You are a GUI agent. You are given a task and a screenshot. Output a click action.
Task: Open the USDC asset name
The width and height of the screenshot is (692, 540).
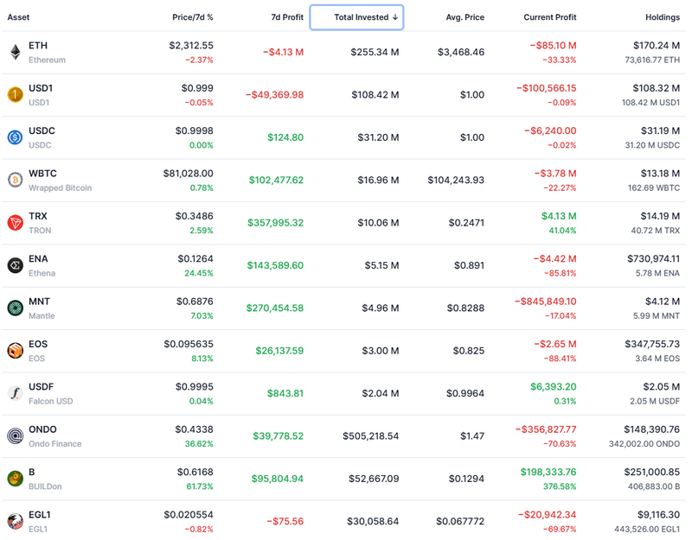[x=42, y=131]
